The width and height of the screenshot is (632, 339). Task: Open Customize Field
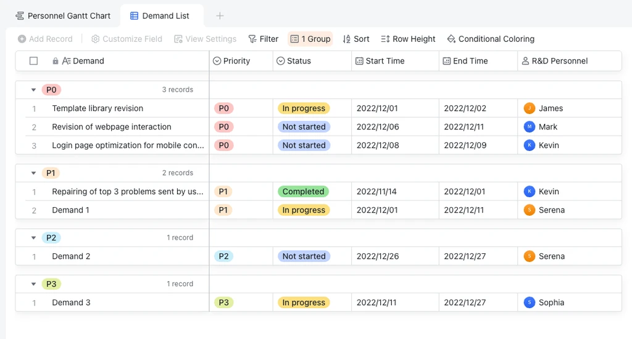(x=127, y=39)
